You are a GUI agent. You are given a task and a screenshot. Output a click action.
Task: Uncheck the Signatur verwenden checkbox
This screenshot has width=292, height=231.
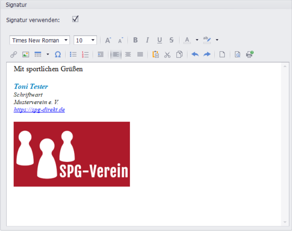[75, 19]
